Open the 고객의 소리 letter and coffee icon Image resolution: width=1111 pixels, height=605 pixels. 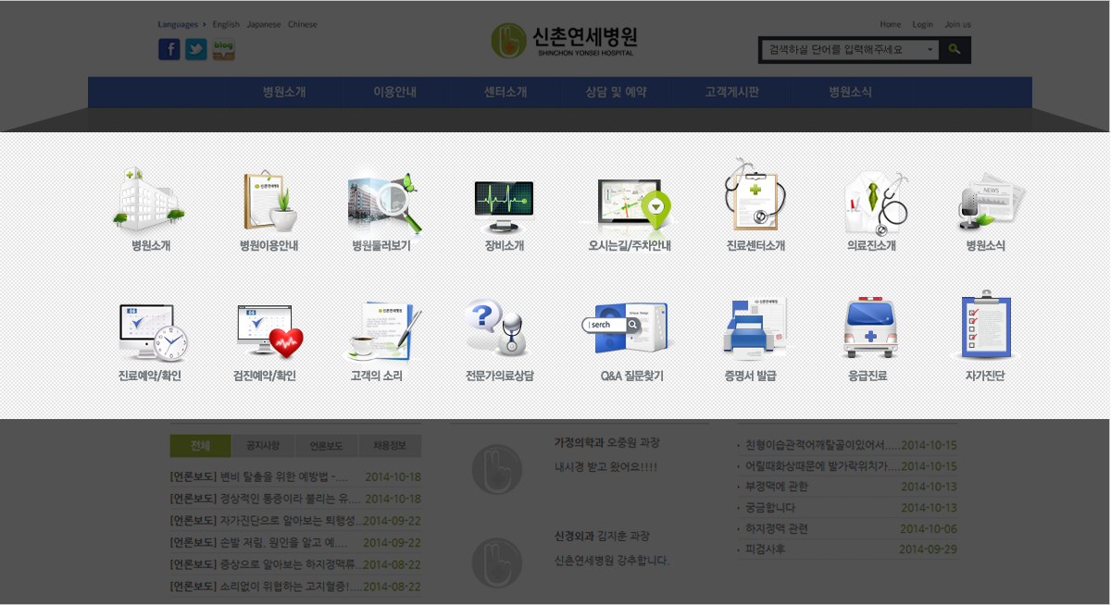(381, 330)
